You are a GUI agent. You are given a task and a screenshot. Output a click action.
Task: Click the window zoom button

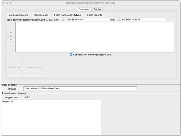tap(11, 3)
